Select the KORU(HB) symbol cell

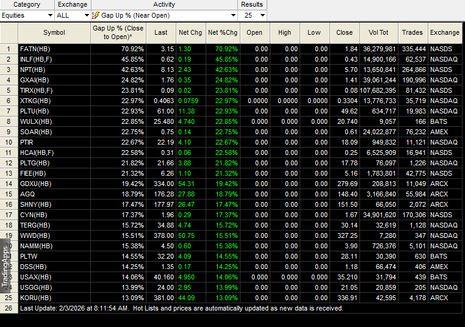[54, 298]
